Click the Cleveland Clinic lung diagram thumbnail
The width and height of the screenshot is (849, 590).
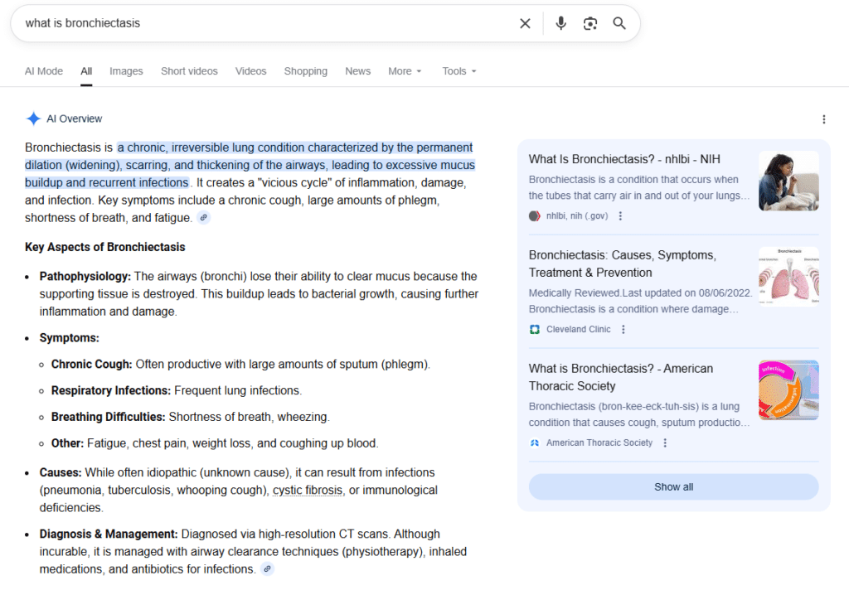tap(788, 277)
